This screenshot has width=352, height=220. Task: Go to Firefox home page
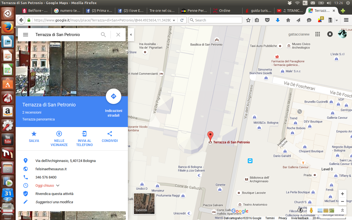tap(288, 20)
